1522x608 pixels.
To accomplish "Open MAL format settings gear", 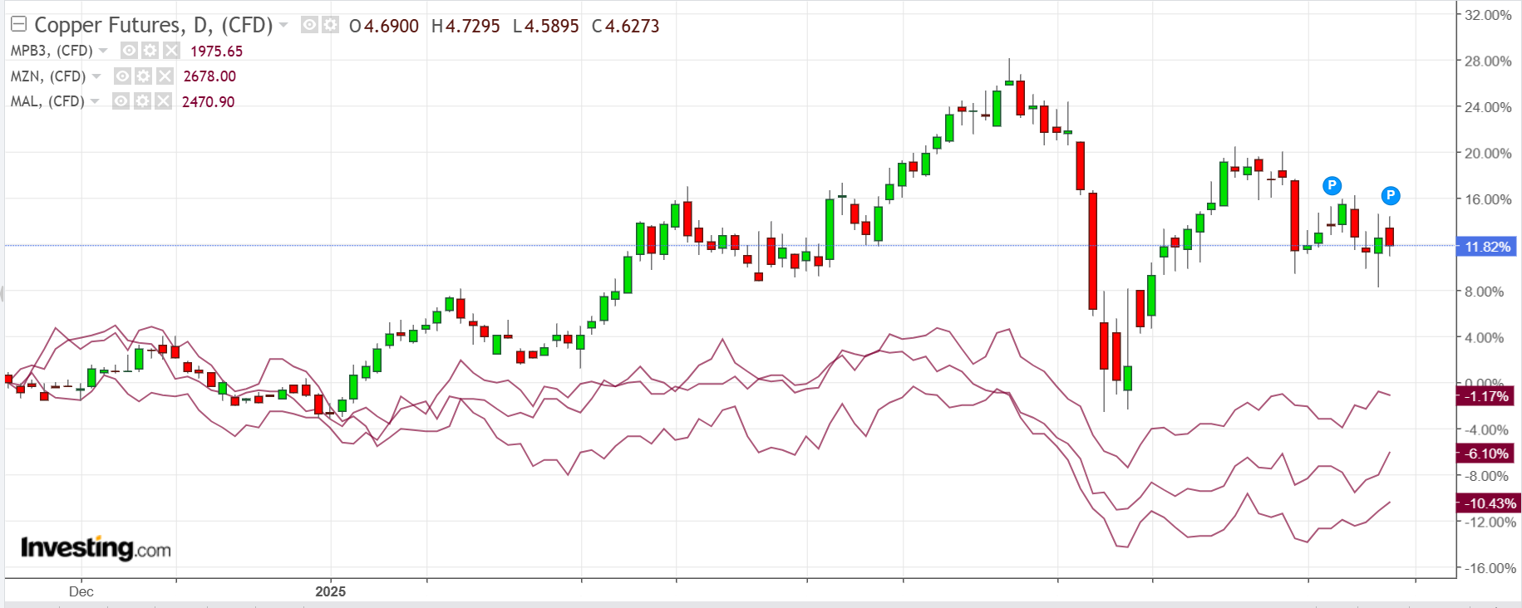I will click(x=141, y=101).
